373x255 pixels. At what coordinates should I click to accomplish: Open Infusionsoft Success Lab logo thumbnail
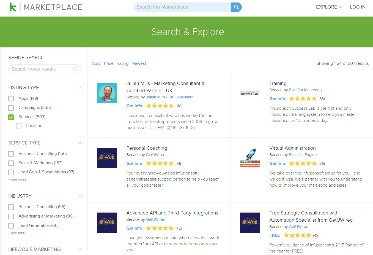[250, 93]
